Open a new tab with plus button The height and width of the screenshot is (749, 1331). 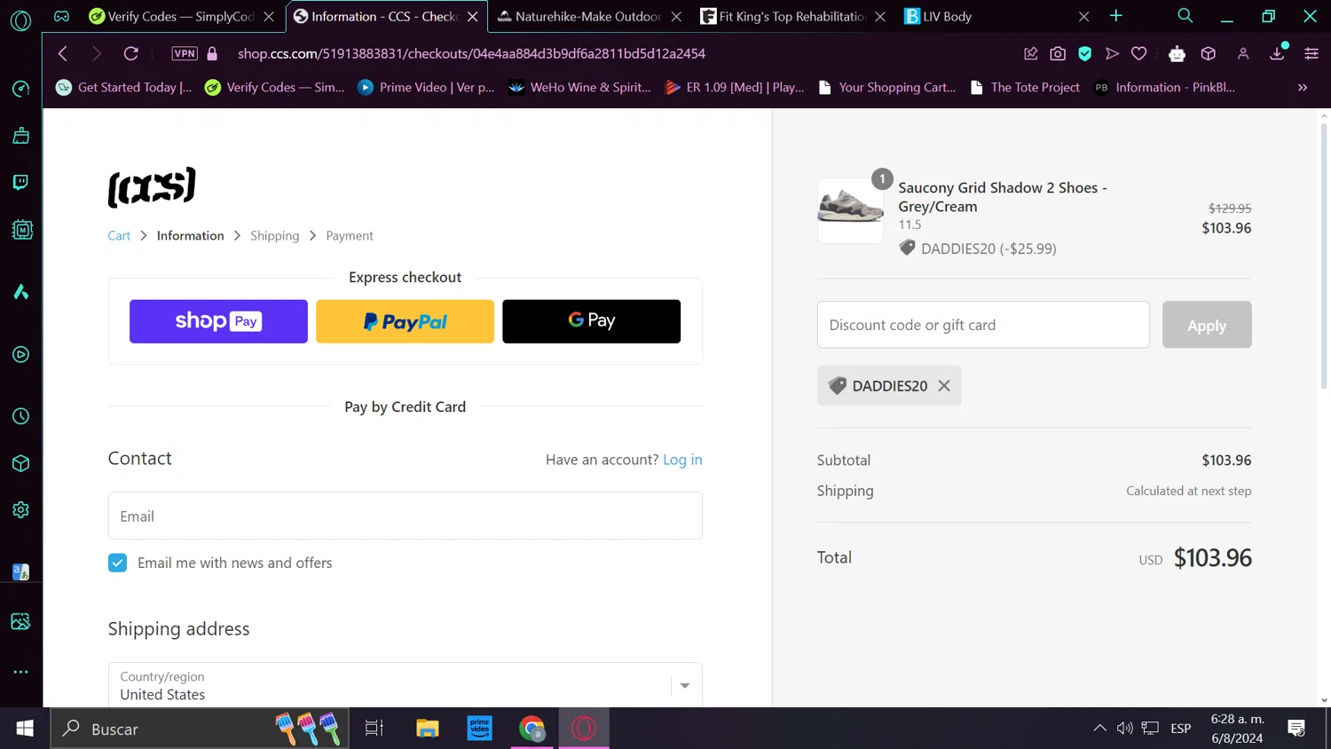coord(1116,16)
